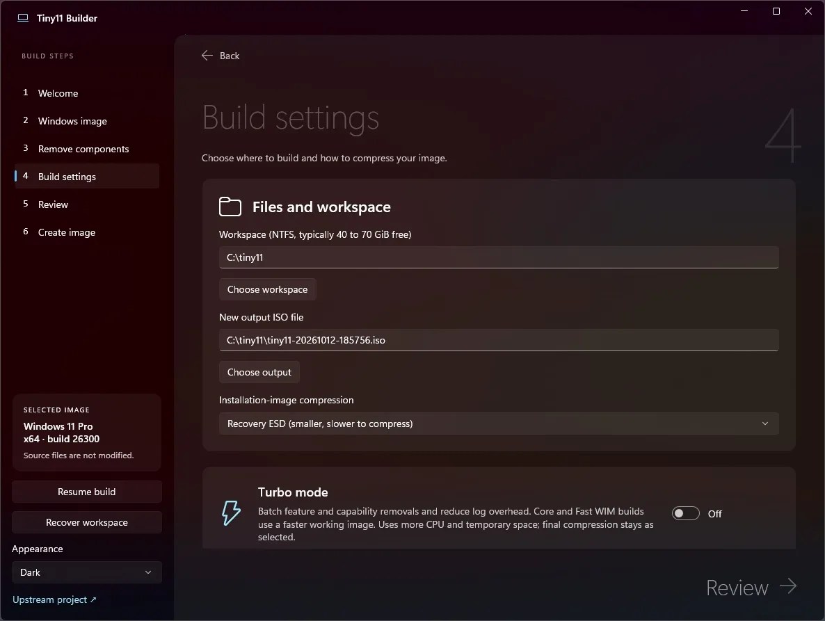Open the Upstream project link
Image resolution: width=825 pixels, height=621 pixels.
[54, 599]
